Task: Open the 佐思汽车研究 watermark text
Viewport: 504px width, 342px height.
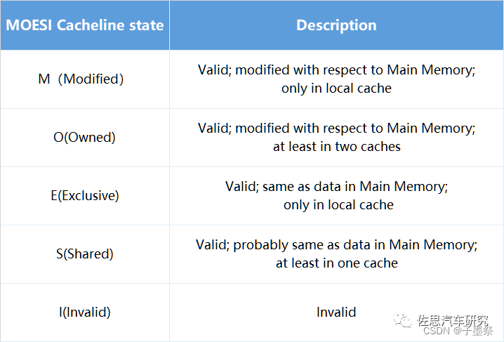Action: pos(452,320)
